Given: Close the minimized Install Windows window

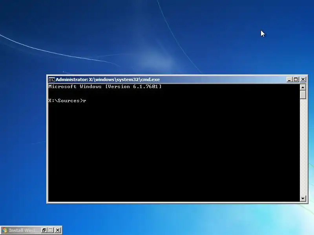Looking at the screenshot, I should point(58,230).
